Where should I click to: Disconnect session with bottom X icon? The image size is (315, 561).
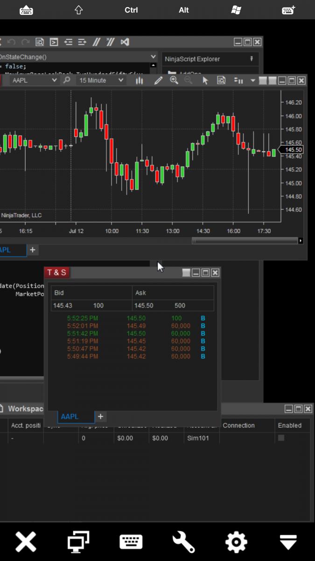[26, 542]
